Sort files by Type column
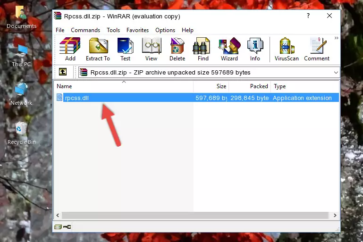Viewport: 363px width, 242px height. tap(305, 86)
